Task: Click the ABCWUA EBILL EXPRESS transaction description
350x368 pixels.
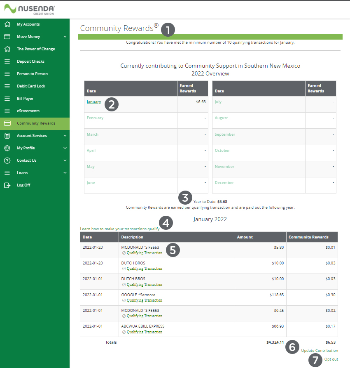Action: [x=143, y=326]
